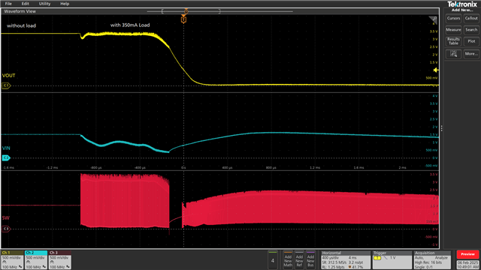Click the draw-a-box zoom icon
The width and height of the screenshot is (481, 270).
[453, 54]
